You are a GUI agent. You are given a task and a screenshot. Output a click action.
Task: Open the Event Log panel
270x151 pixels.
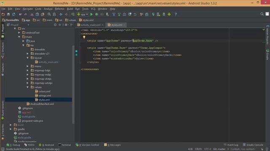(x=231, y=145)
